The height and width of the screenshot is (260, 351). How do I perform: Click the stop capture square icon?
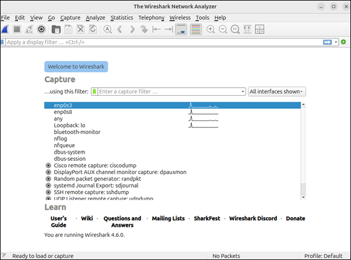point(17,29)
